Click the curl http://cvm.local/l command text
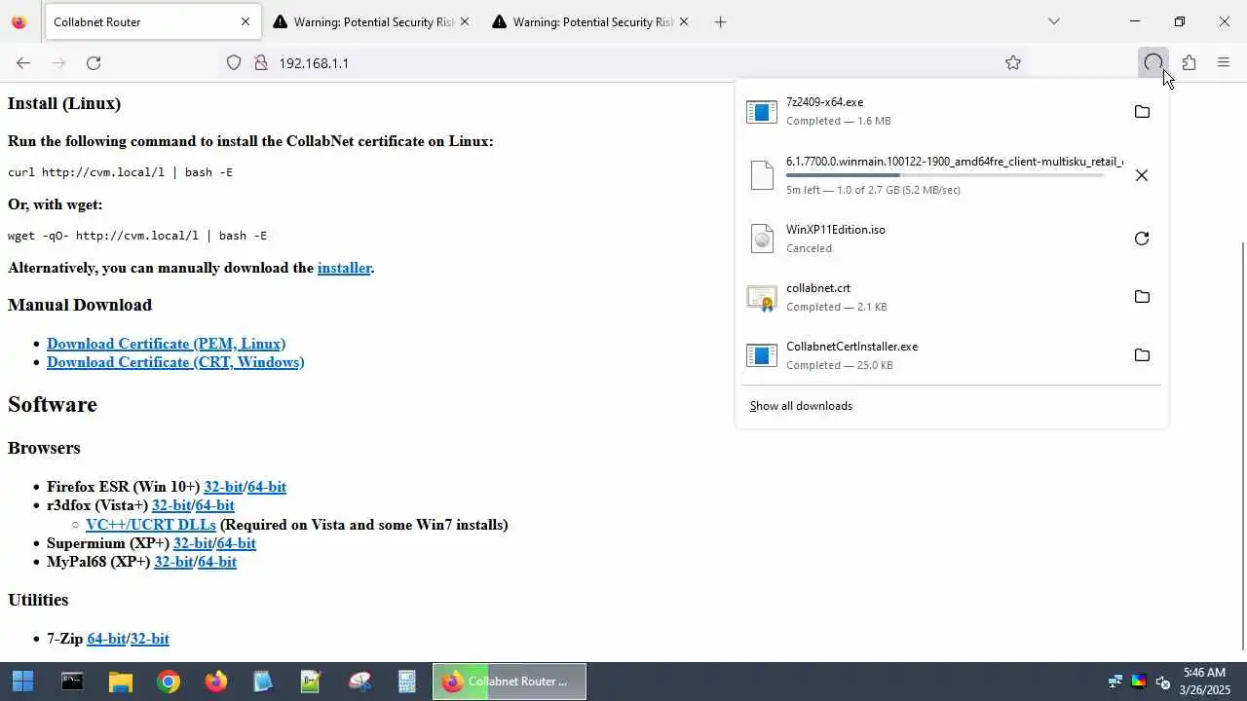1247x701 pixels. (x=120, y=172)
